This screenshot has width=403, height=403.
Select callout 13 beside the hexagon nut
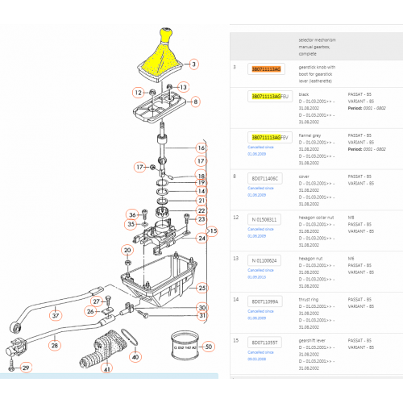point(183,87)
